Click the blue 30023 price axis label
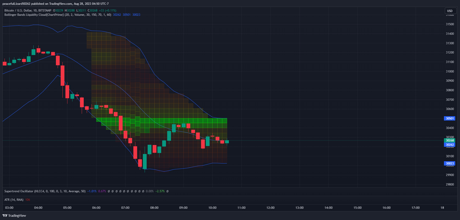 tap(450, 163)
